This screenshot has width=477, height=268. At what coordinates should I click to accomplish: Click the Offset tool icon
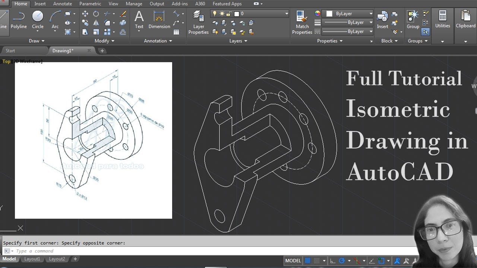123,32
